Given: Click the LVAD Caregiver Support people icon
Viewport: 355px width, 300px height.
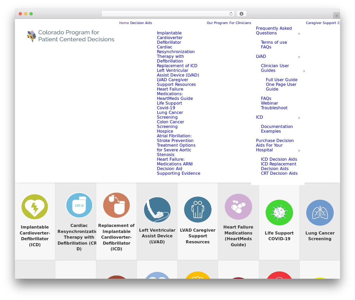Looking at the screenshot, I should (x=198, y=210).
